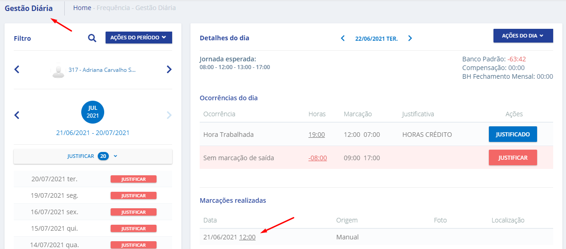The height and width of the screenshot is (249, 566).
Task: Open the Ações do Período dropdown
Action: point(139,38)
